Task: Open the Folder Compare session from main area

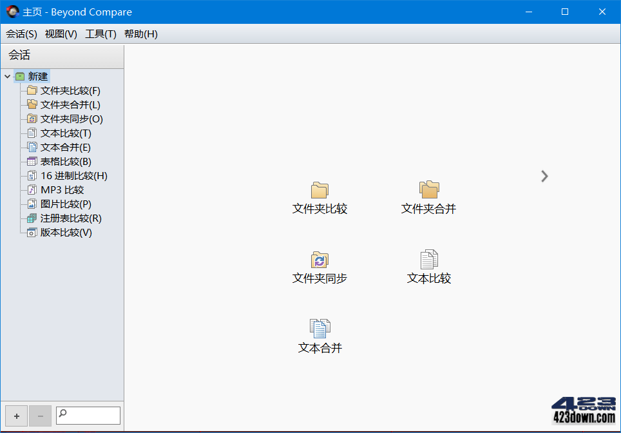Action: (320, 197)
